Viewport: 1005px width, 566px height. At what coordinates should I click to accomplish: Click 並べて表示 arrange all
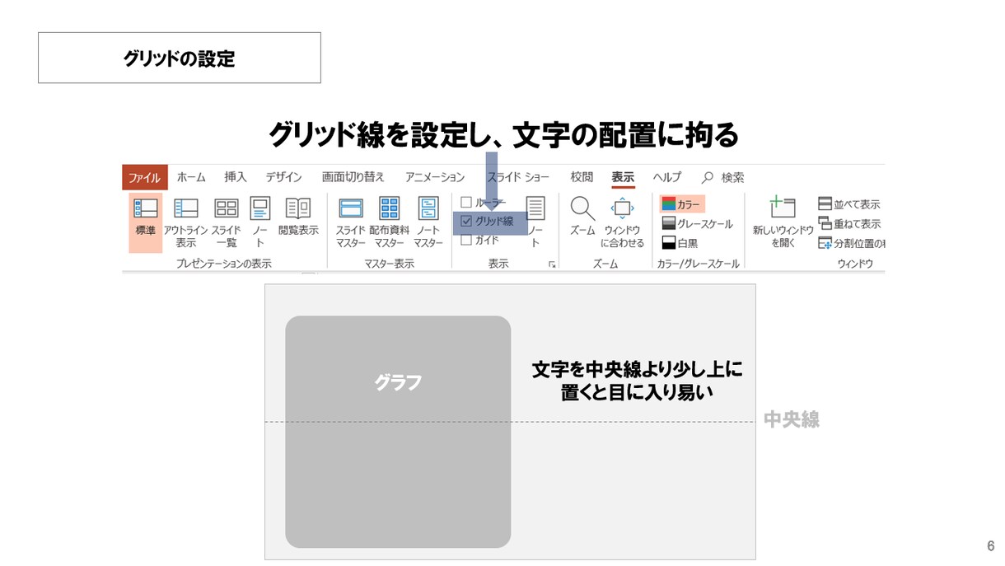point(849,203)
